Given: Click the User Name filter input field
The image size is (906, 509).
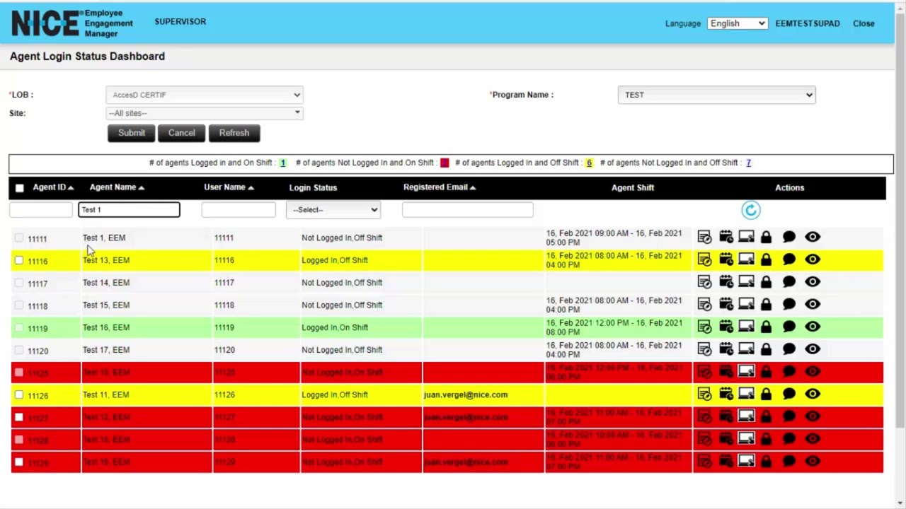Looking at the screenshot, I should tap(239, 209).
